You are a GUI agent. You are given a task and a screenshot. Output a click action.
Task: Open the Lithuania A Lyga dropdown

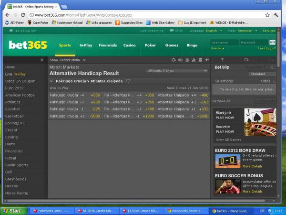(x=177, y=70)
